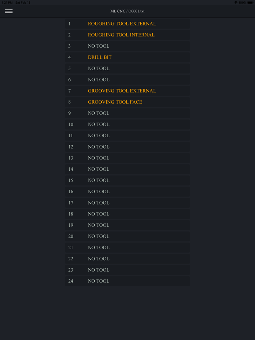The width and height of the screenshot is (255, 340).
Task: Tap the battery indicator in status bar
Action: [250, 3]
